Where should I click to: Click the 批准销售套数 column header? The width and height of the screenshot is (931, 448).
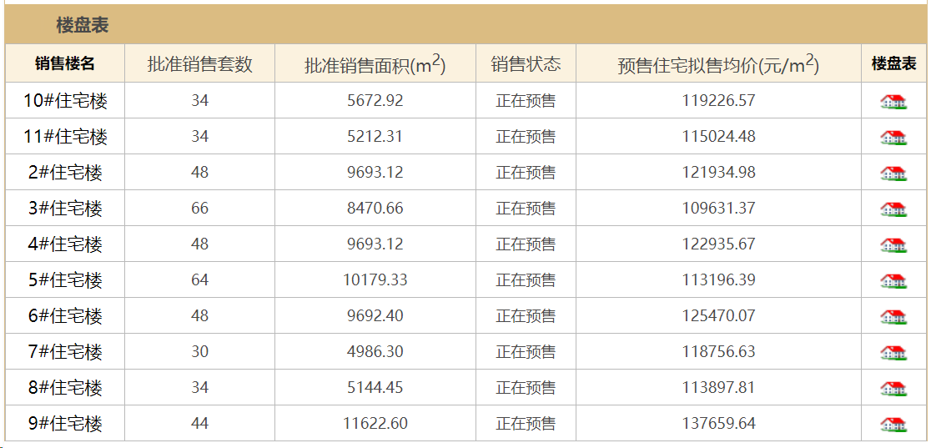click(x=200, y=64)
